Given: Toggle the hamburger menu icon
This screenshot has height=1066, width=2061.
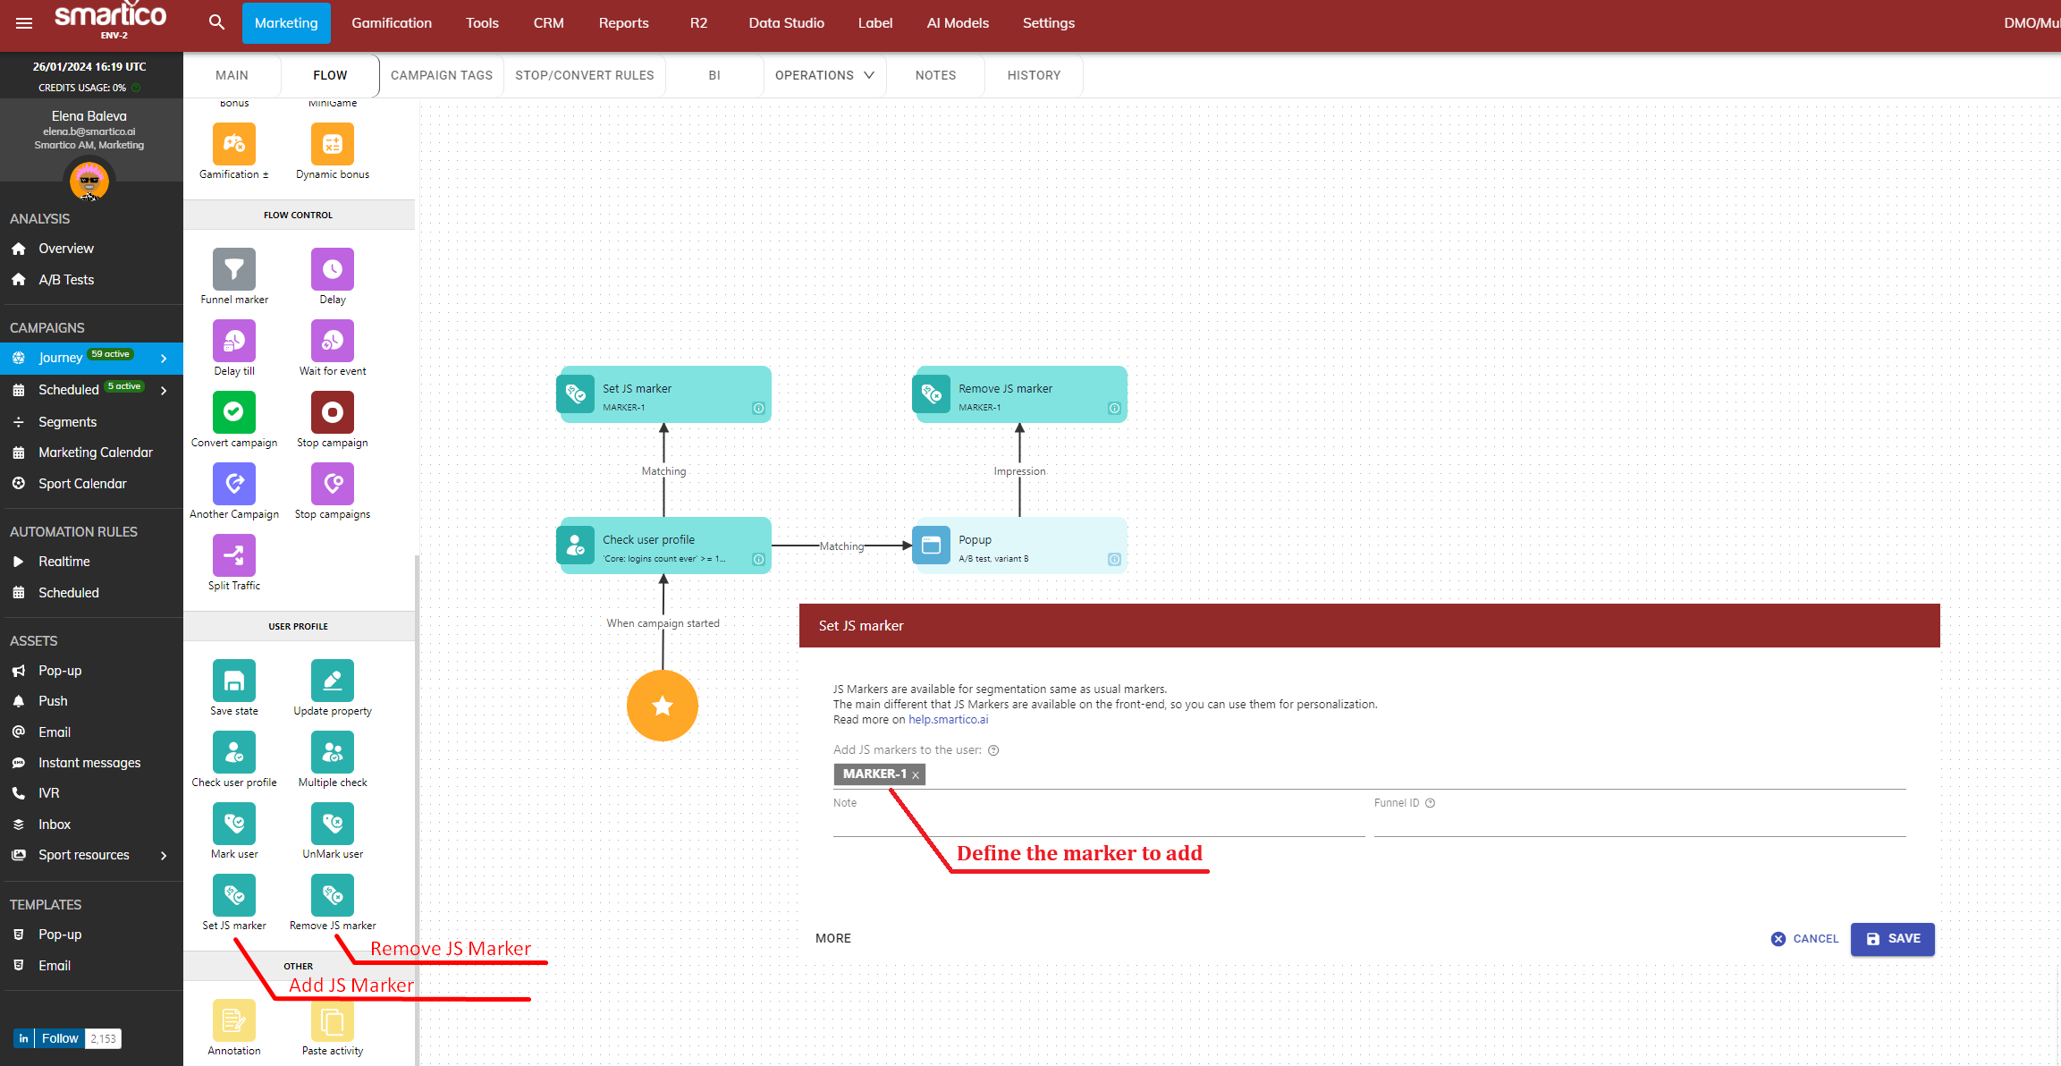Looking at the screenshot, I should pos(24,23).
